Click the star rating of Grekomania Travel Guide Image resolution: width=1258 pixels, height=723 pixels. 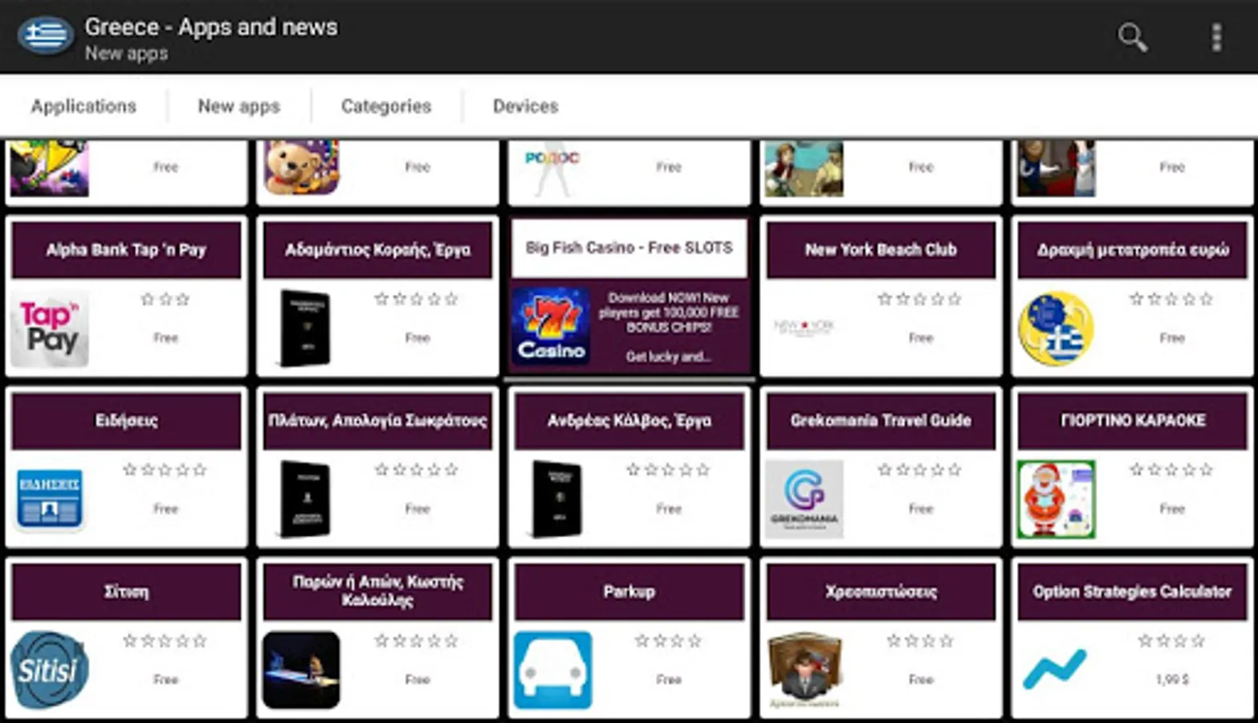(920, 470)
